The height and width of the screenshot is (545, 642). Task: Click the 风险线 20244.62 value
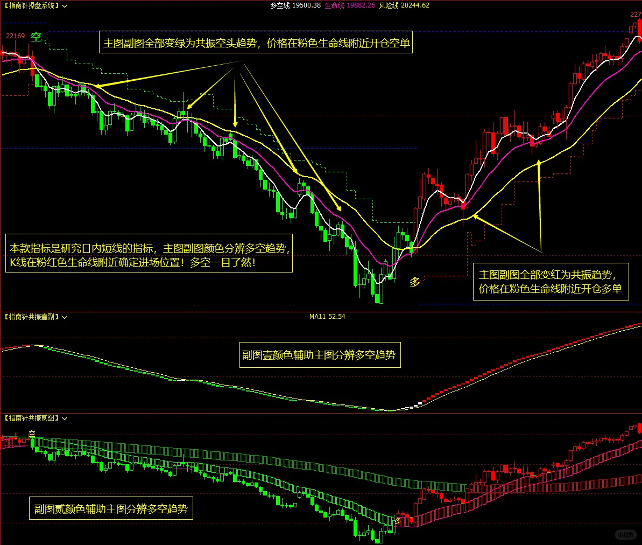pos(404,5)
